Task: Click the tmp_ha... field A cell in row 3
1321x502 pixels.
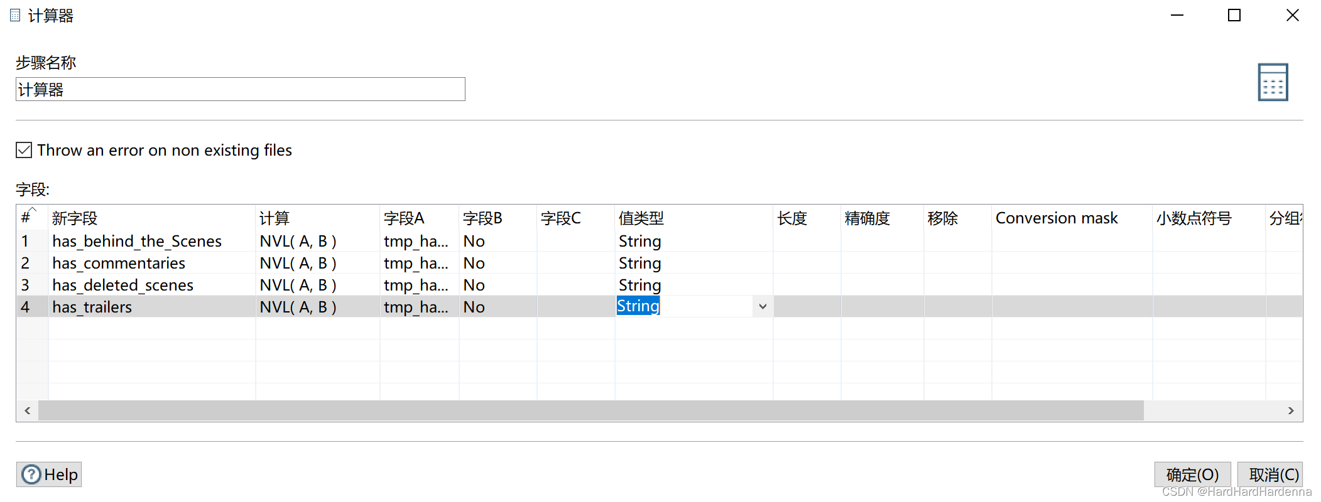Action: 420,285
